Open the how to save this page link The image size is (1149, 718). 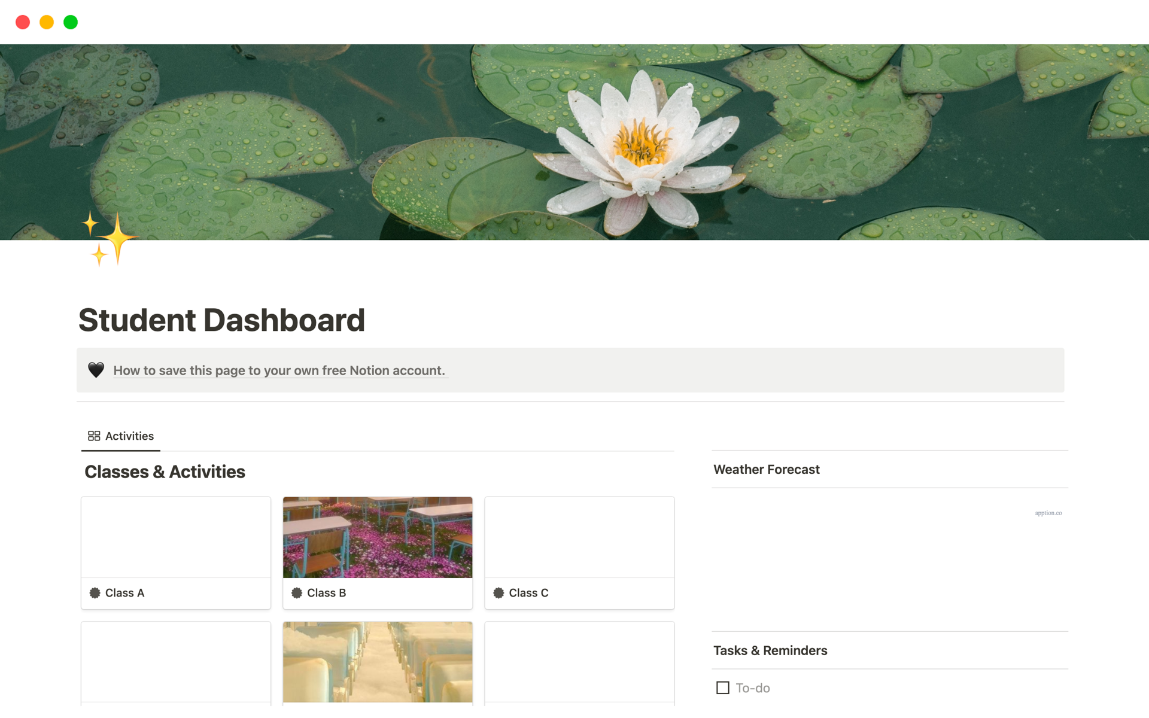(279, 371)
